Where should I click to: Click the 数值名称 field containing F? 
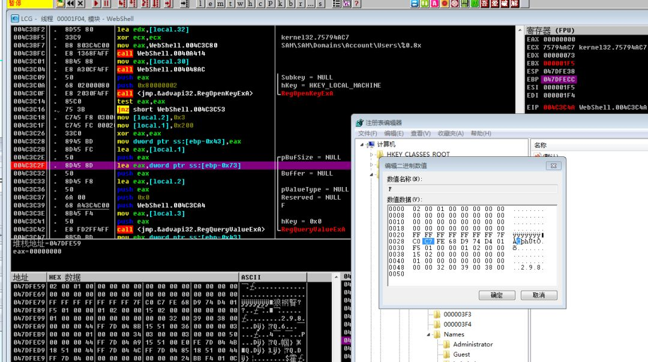click(472, 189)
